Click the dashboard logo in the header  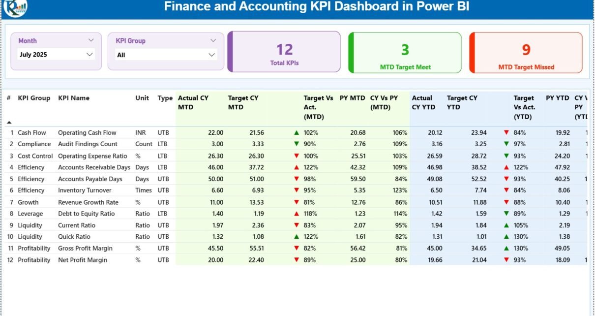15,7
